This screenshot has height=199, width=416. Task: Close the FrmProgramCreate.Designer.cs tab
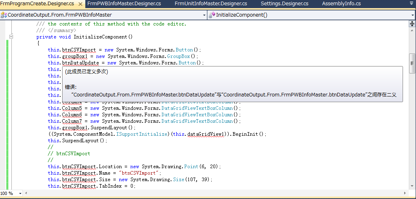[x=80, y=4]
